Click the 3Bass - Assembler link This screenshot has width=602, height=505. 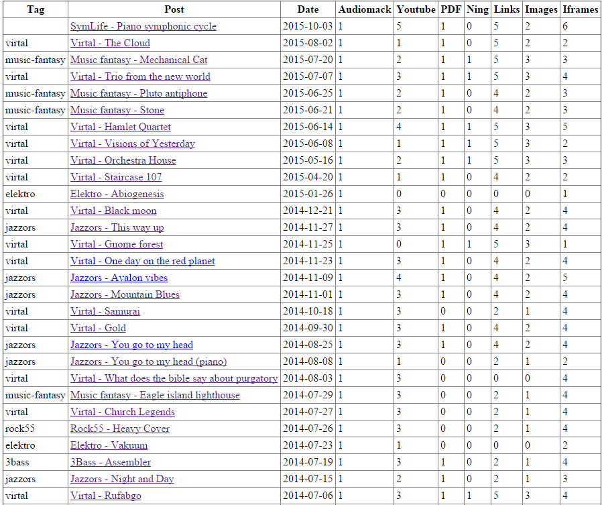click(111, 462)
